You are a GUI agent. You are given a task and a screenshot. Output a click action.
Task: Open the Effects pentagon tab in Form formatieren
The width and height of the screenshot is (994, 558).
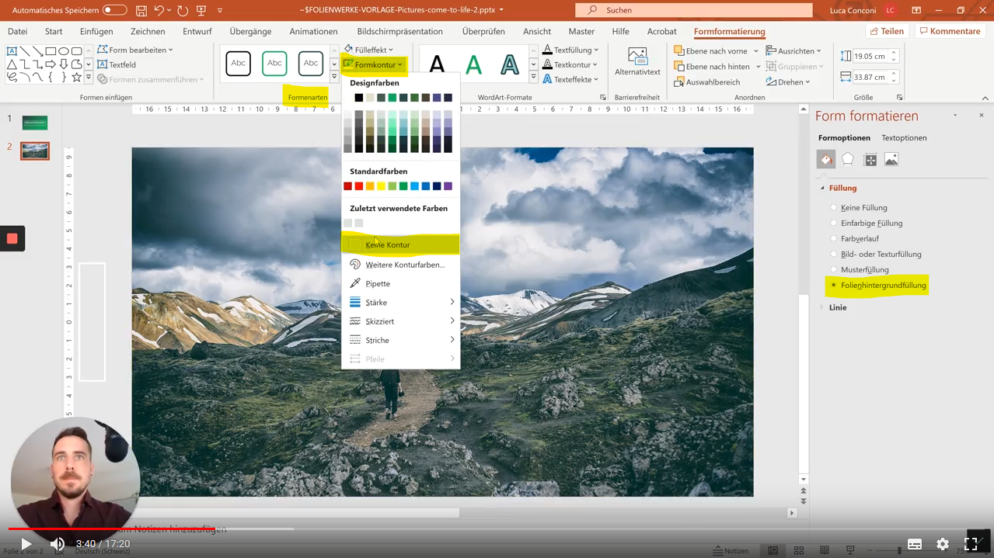coord(848,159)
